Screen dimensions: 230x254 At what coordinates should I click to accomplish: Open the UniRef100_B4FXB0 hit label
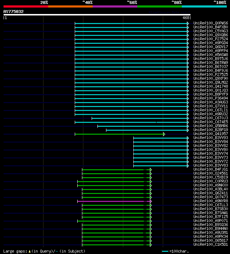211,27
